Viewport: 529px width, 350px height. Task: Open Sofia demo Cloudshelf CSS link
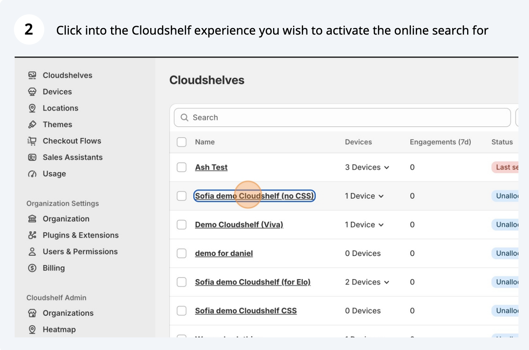[246, 311]
